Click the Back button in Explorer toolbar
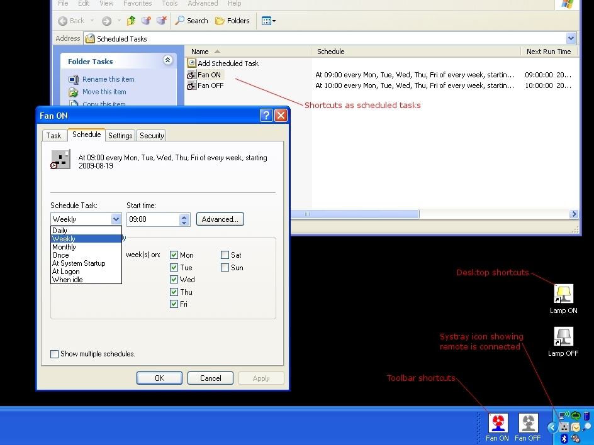Screen dimensions: 594x445 coord(71,21)
